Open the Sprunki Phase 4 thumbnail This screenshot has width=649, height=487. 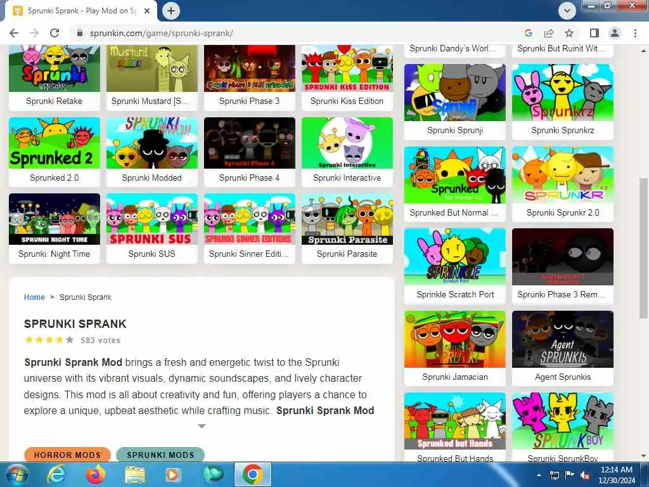pos(250,143)
